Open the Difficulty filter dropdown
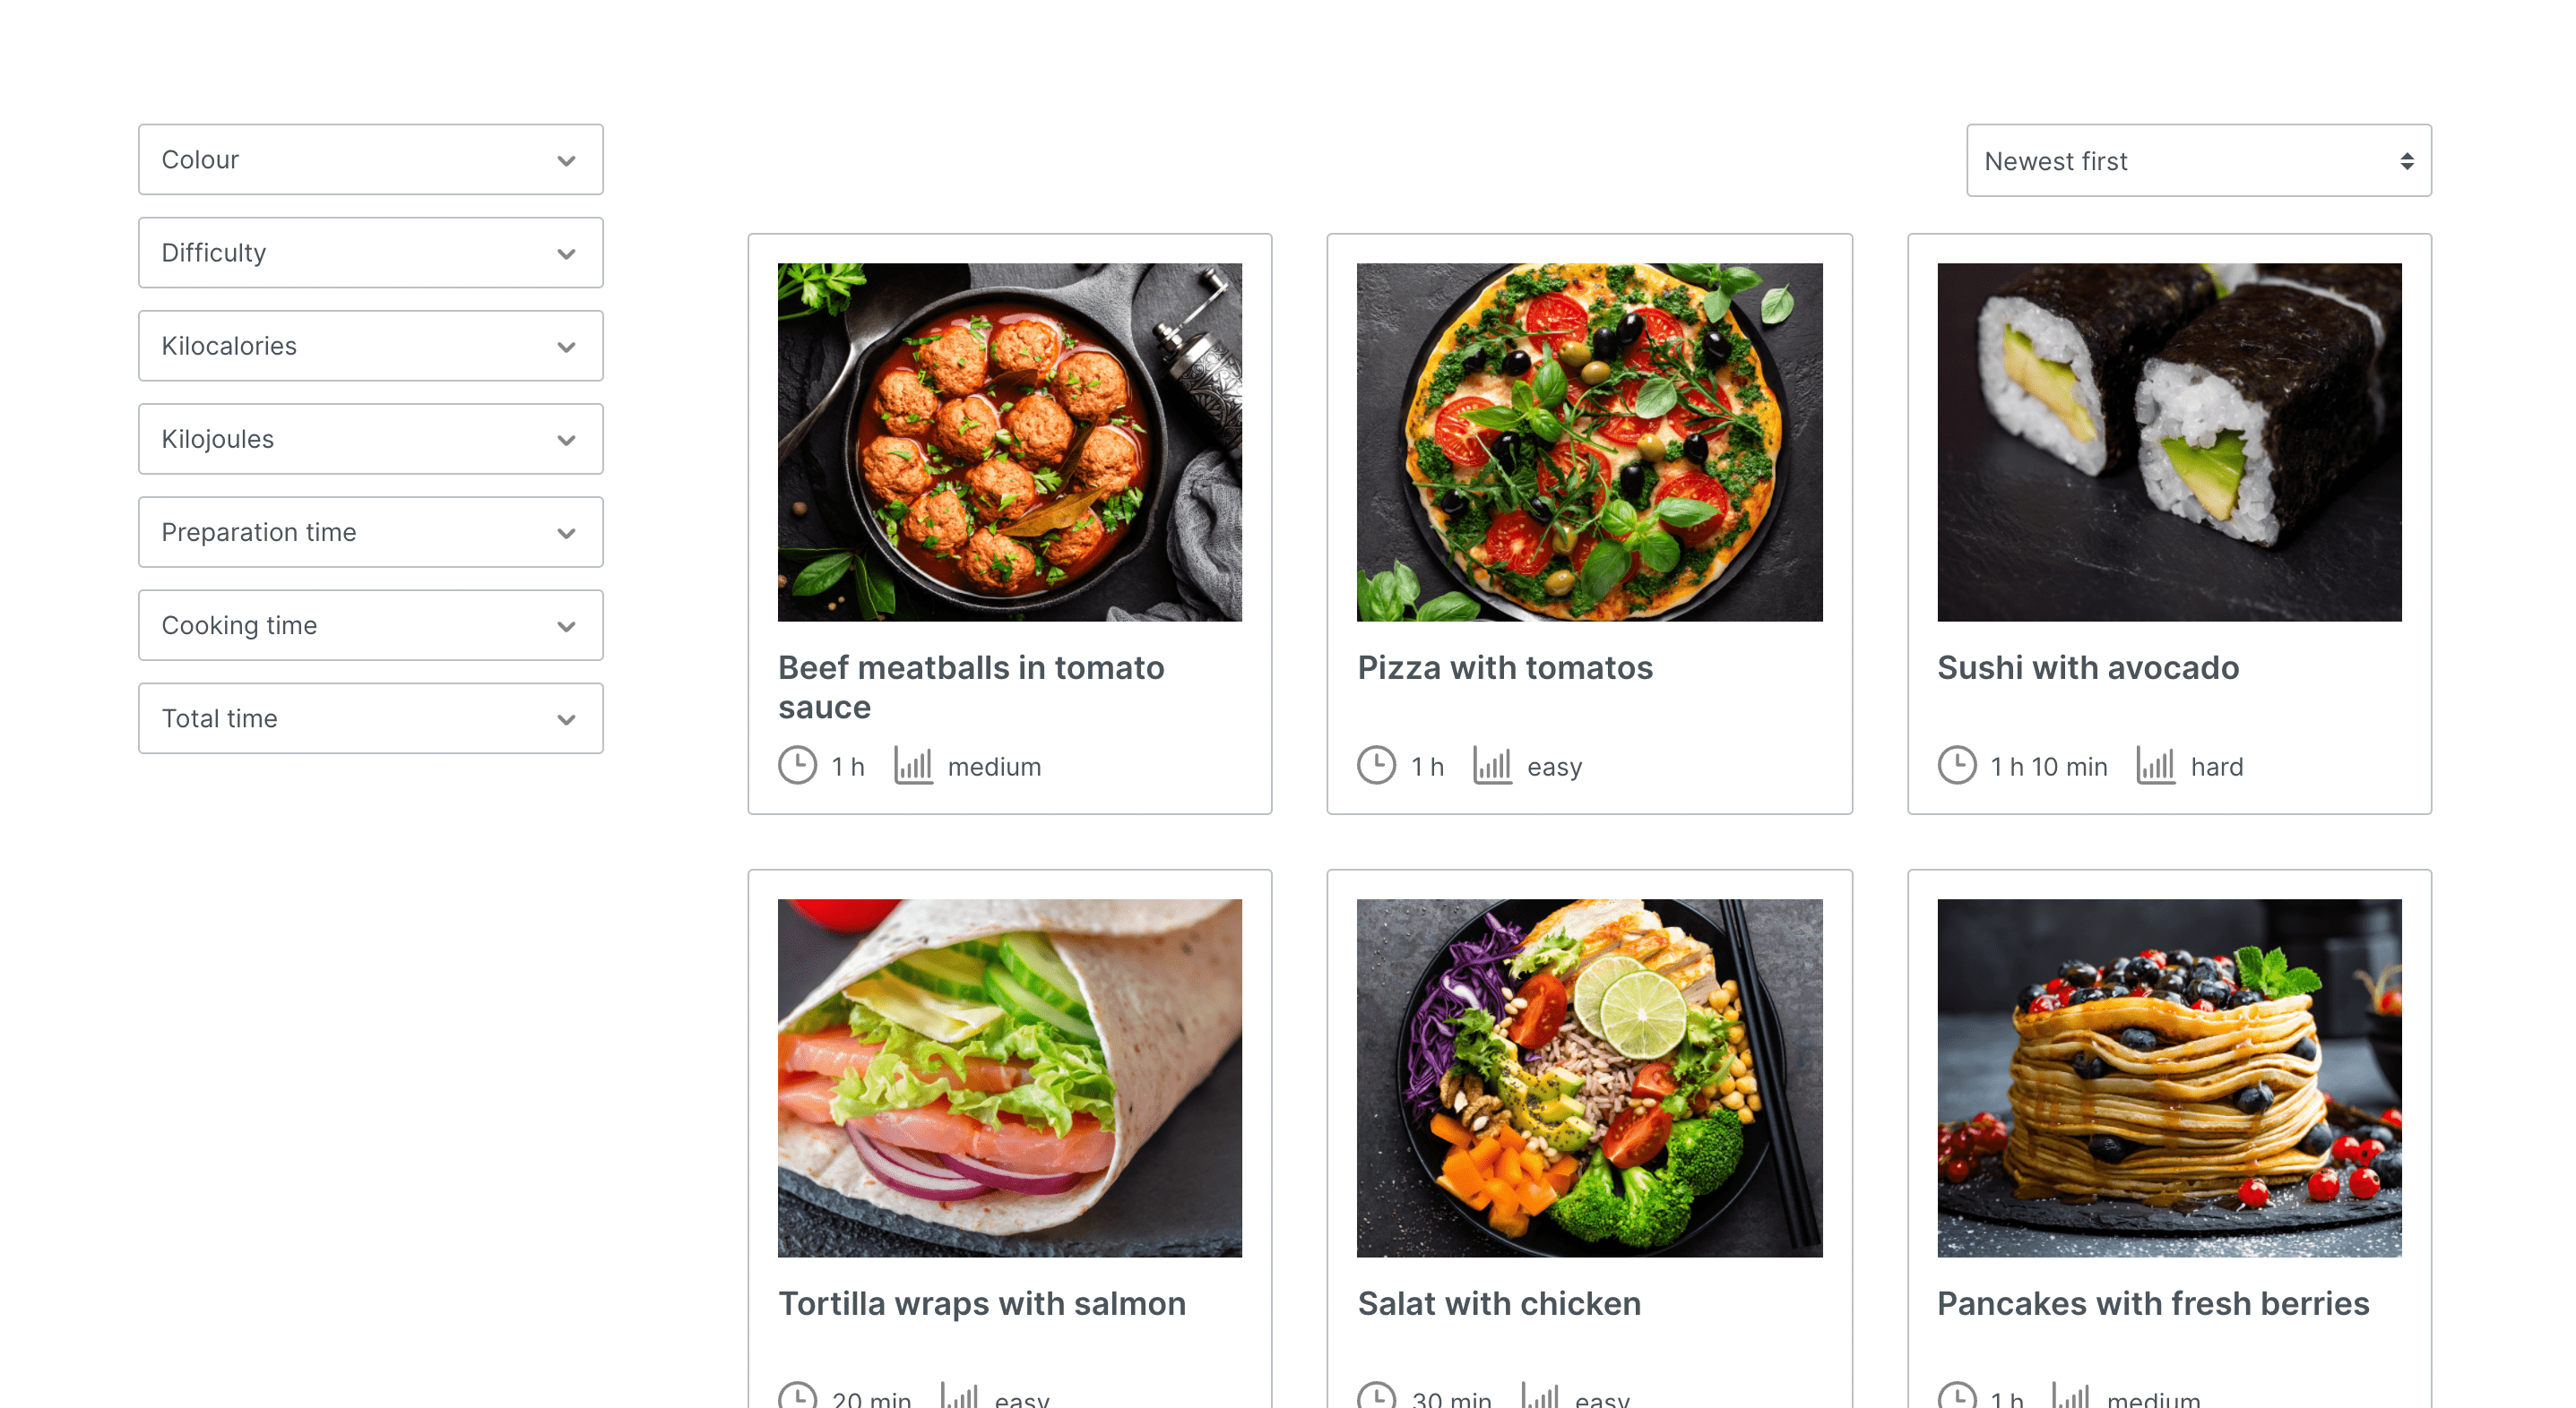The width and height of the screenshot is (2576, 1408). coord(370,253)
